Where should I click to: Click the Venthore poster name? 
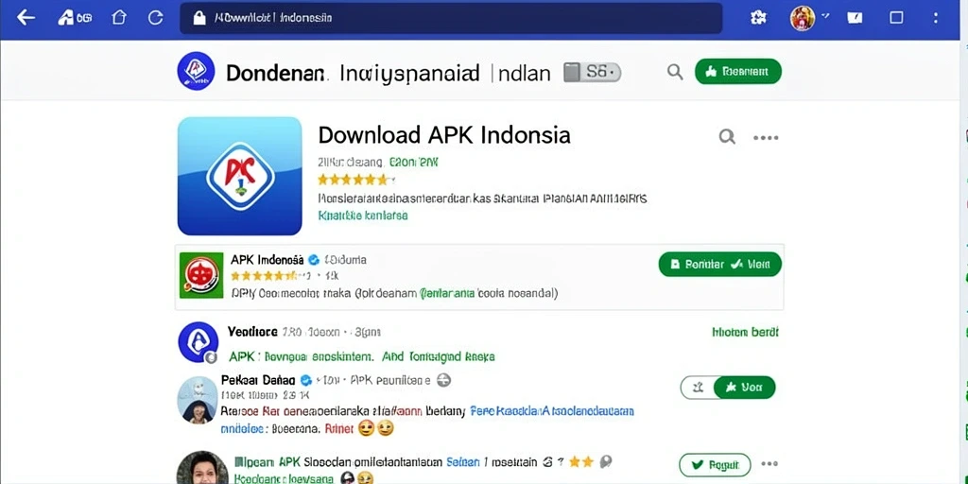[252, 332]
